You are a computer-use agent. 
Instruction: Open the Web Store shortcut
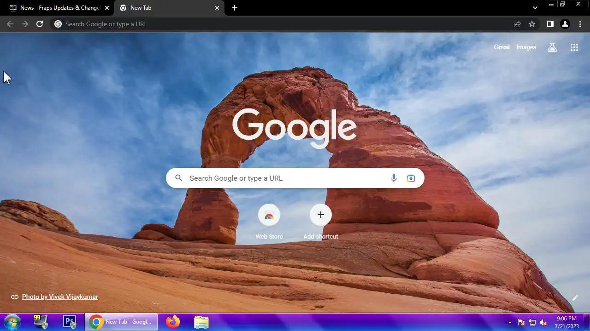269,222
